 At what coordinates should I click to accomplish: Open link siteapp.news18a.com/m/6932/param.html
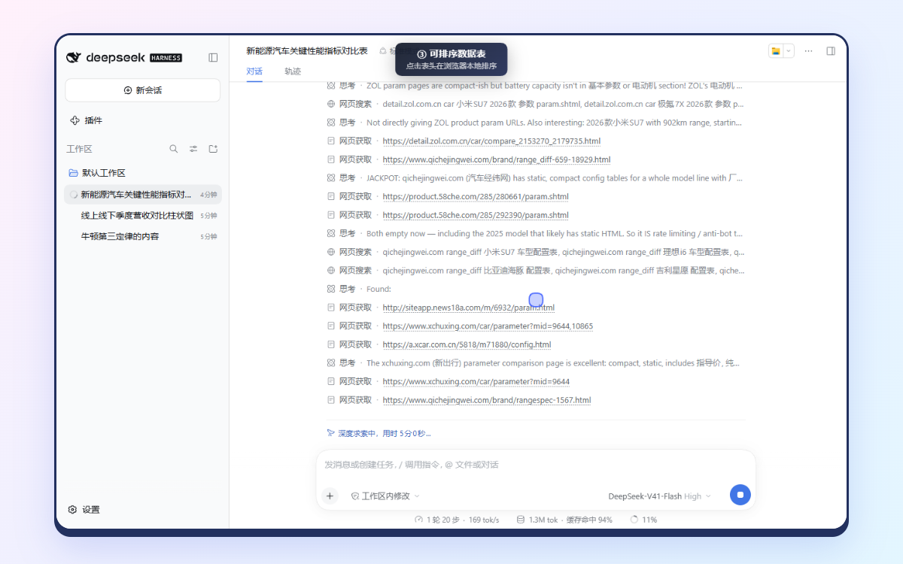click(468, 308)
